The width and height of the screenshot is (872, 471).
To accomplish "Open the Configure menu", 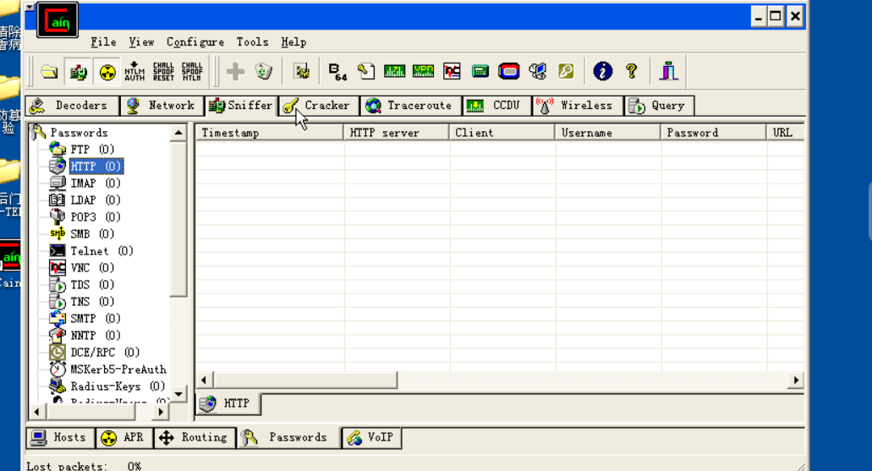I will (195, 42).
